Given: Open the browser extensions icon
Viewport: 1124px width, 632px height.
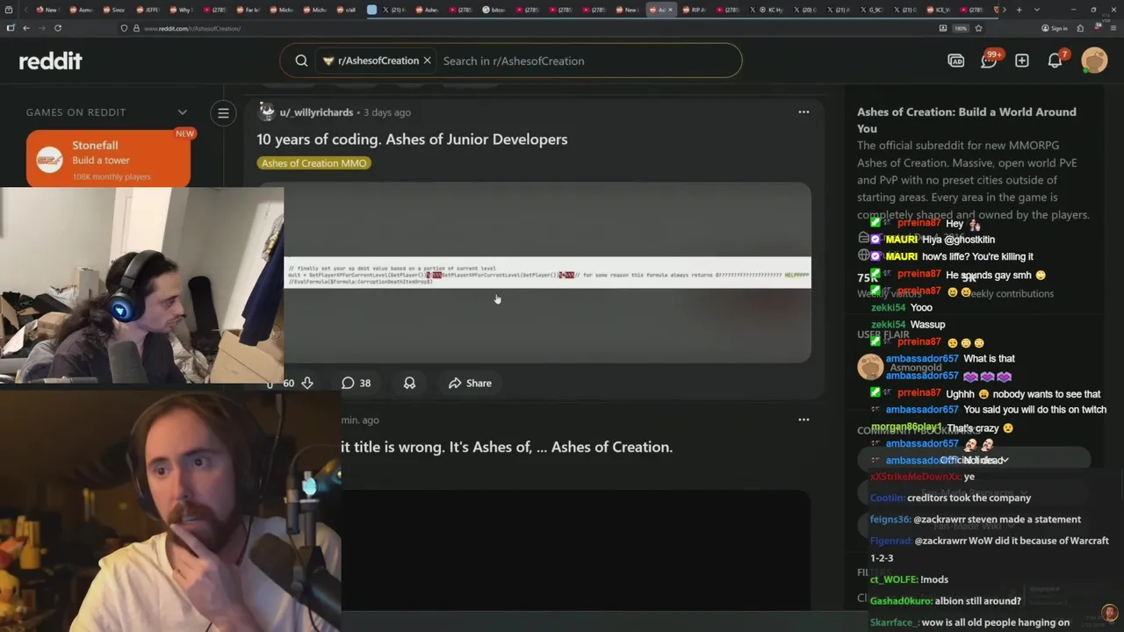Looking at the screenshot, I should pyautogui.click(x=1080, y=28).
